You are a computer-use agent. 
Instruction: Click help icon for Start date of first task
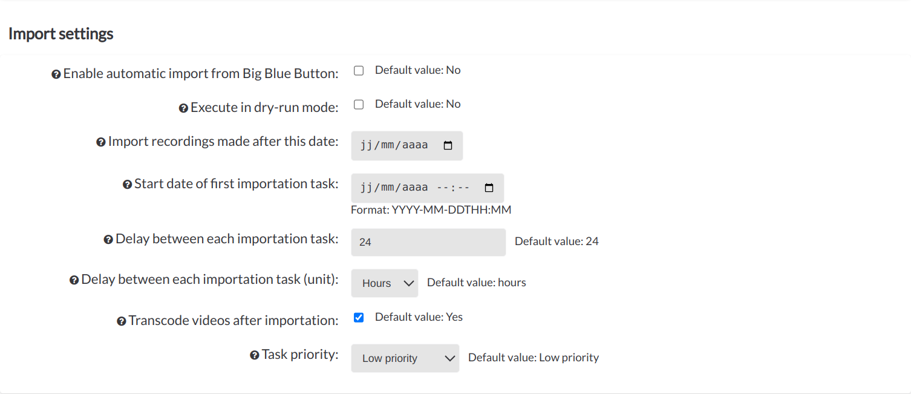[x=127, y=185]
